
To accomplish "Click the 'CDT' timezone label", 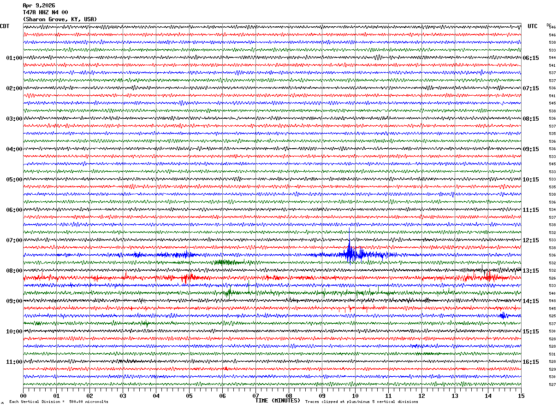I will pos(5,26).
